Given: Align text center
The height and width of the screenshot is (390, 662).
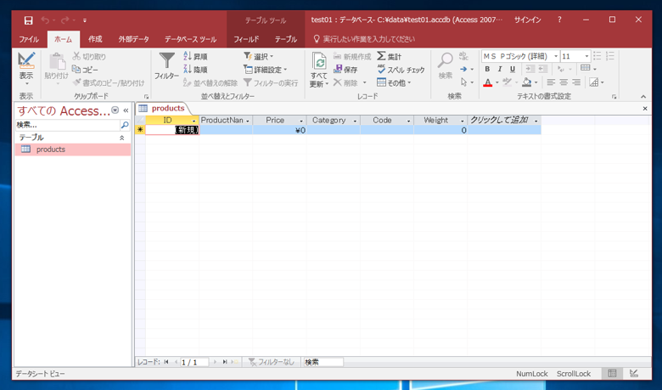Looking at the screenshot, I should coord(564,82).
